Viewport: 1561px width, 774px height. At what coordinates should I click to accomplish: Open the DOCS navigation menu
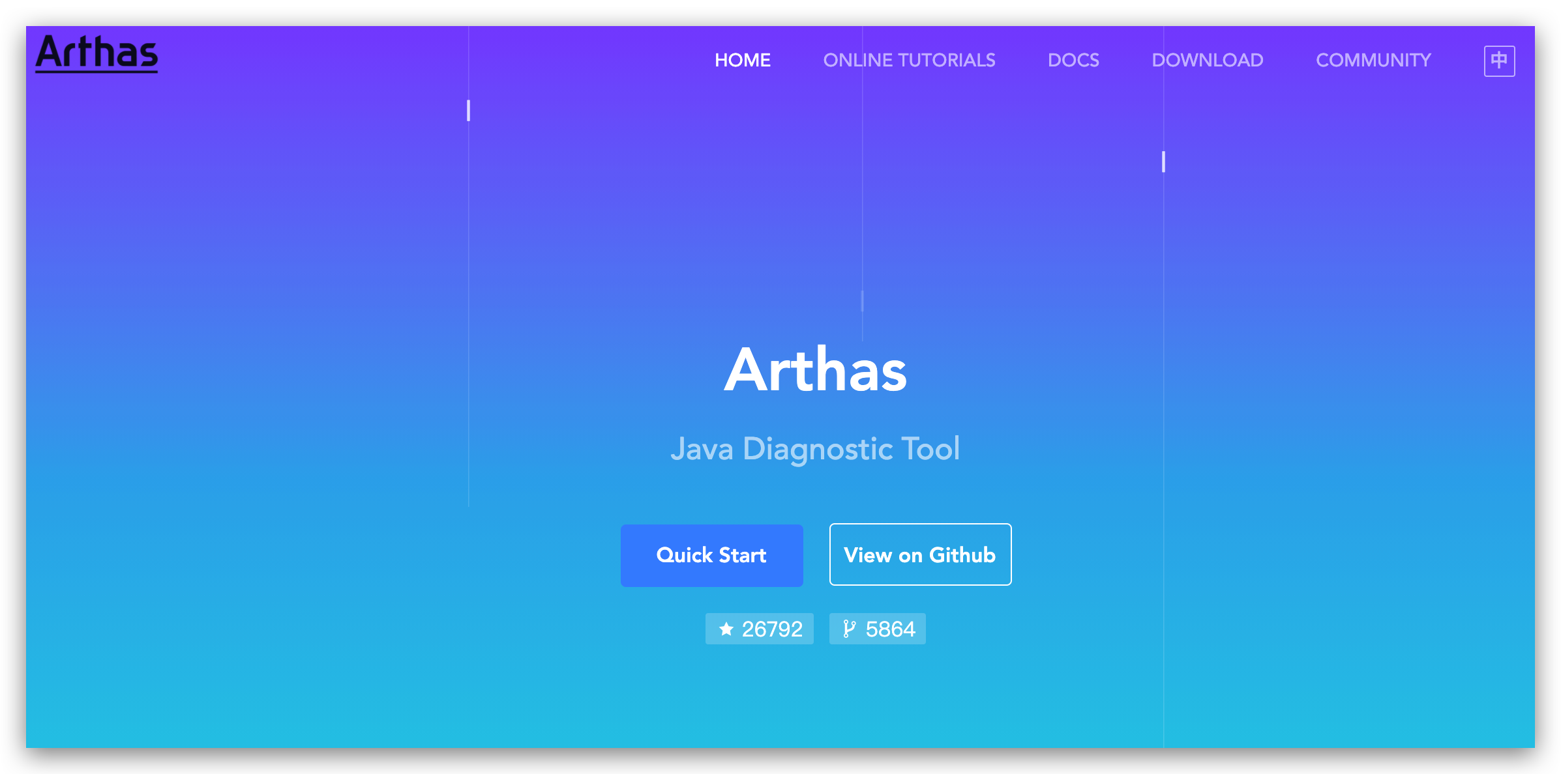tap(1073, 60)
